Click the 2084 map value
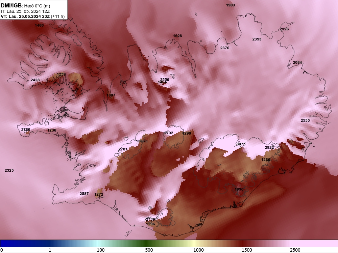This screenshot has width=338, height=253. 297,62
